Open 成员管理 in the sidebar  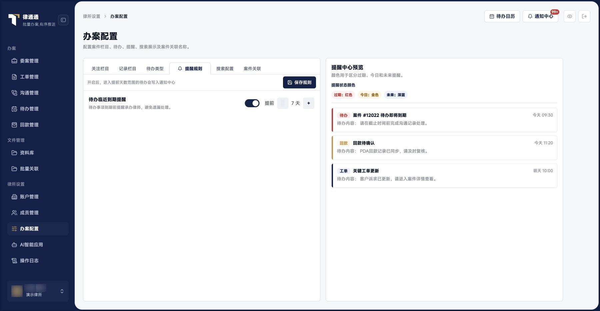point(38,213)
